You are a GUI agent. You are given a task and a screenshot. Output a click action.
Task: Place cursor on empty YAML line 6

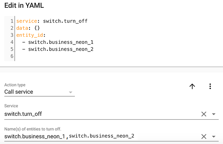[57, 56]
